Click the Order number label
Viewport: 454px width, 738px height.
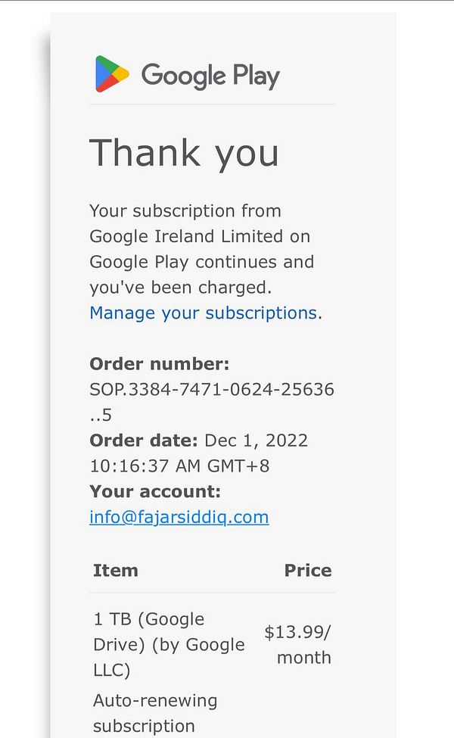[x=160, y=364]
